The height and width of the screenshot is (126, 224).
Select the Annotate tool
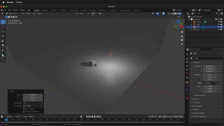[x=3, y=50]
